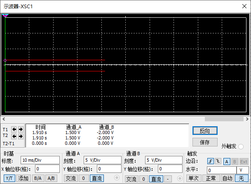Click the right scroll arrow under display
The image size is (251, 184).
click(247, 119)
